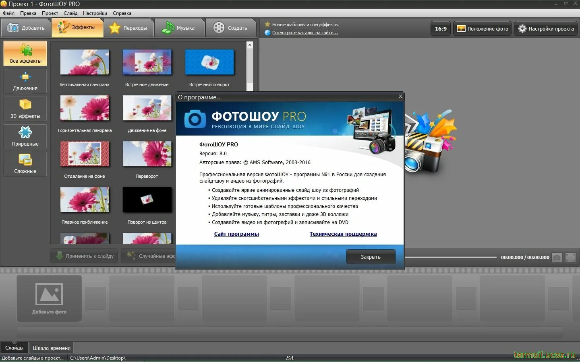Open the Музыка tab
The image size is (580, 362).
(x=179, y=28)
